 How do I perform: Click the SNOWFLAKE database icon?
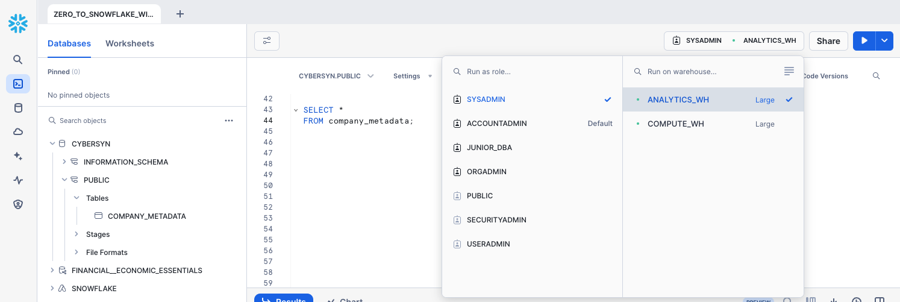point(62,289)
